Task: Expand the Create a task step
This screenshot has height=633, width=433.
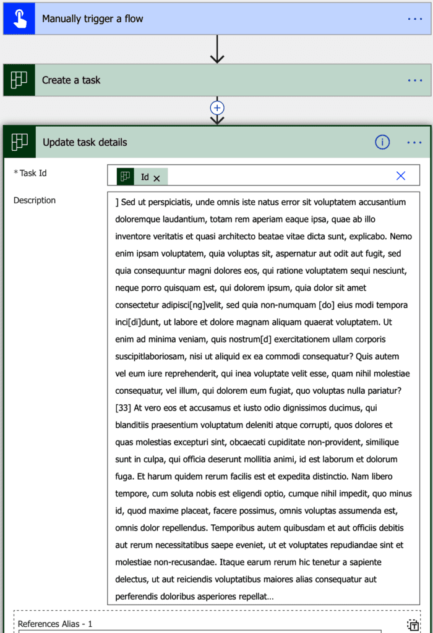Action: pyautogui.click(x=186, y=80)
